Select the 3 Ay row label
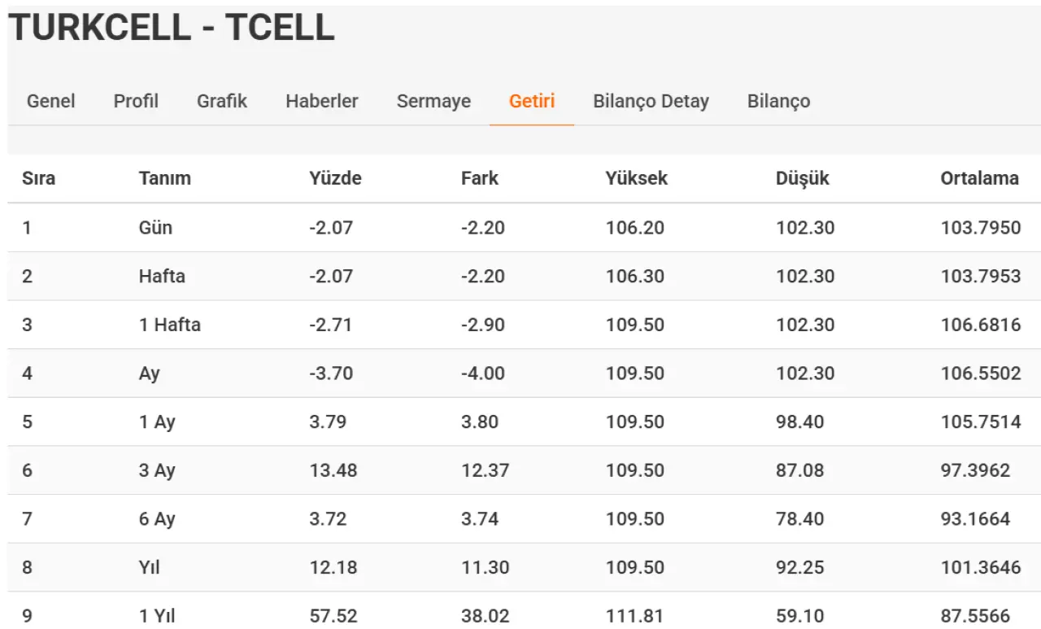 (x=157, y=470)
